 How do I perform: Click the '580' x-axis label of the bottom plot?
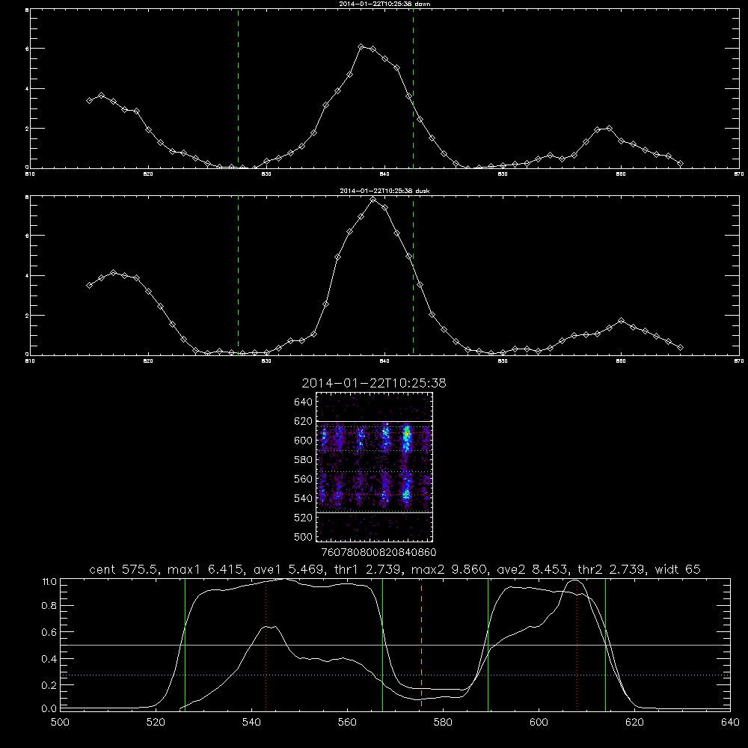[x=443, y=723]
